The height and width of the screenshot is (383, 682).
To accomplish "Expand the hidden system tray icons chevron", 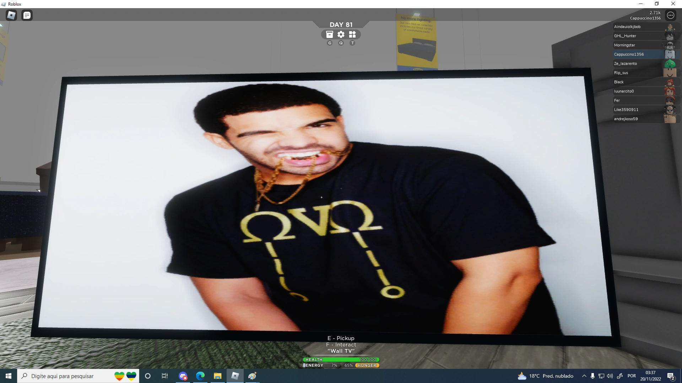I will (584, 376).
